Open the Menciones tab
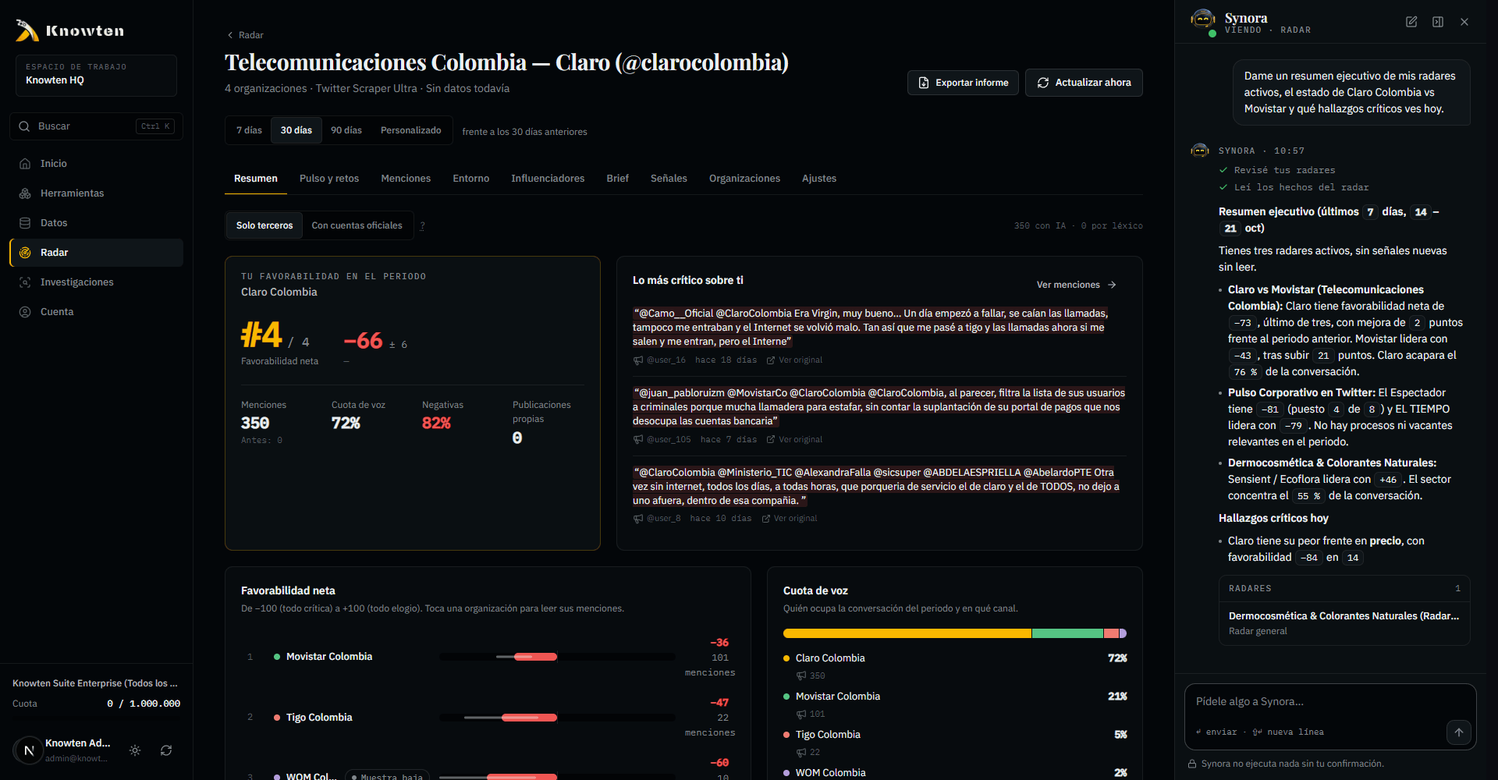 pyautogui.click(x=406, y=179)
